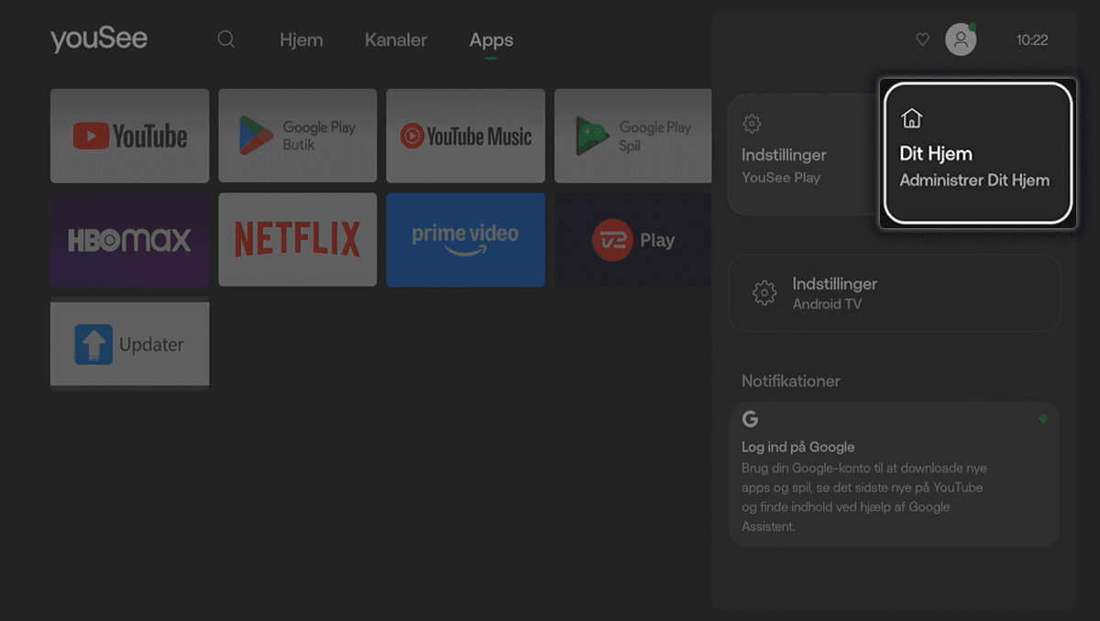This screenshot has height=621, width=1100.
Task: Launch the HBO Max app tile
Action: (129, 240)
